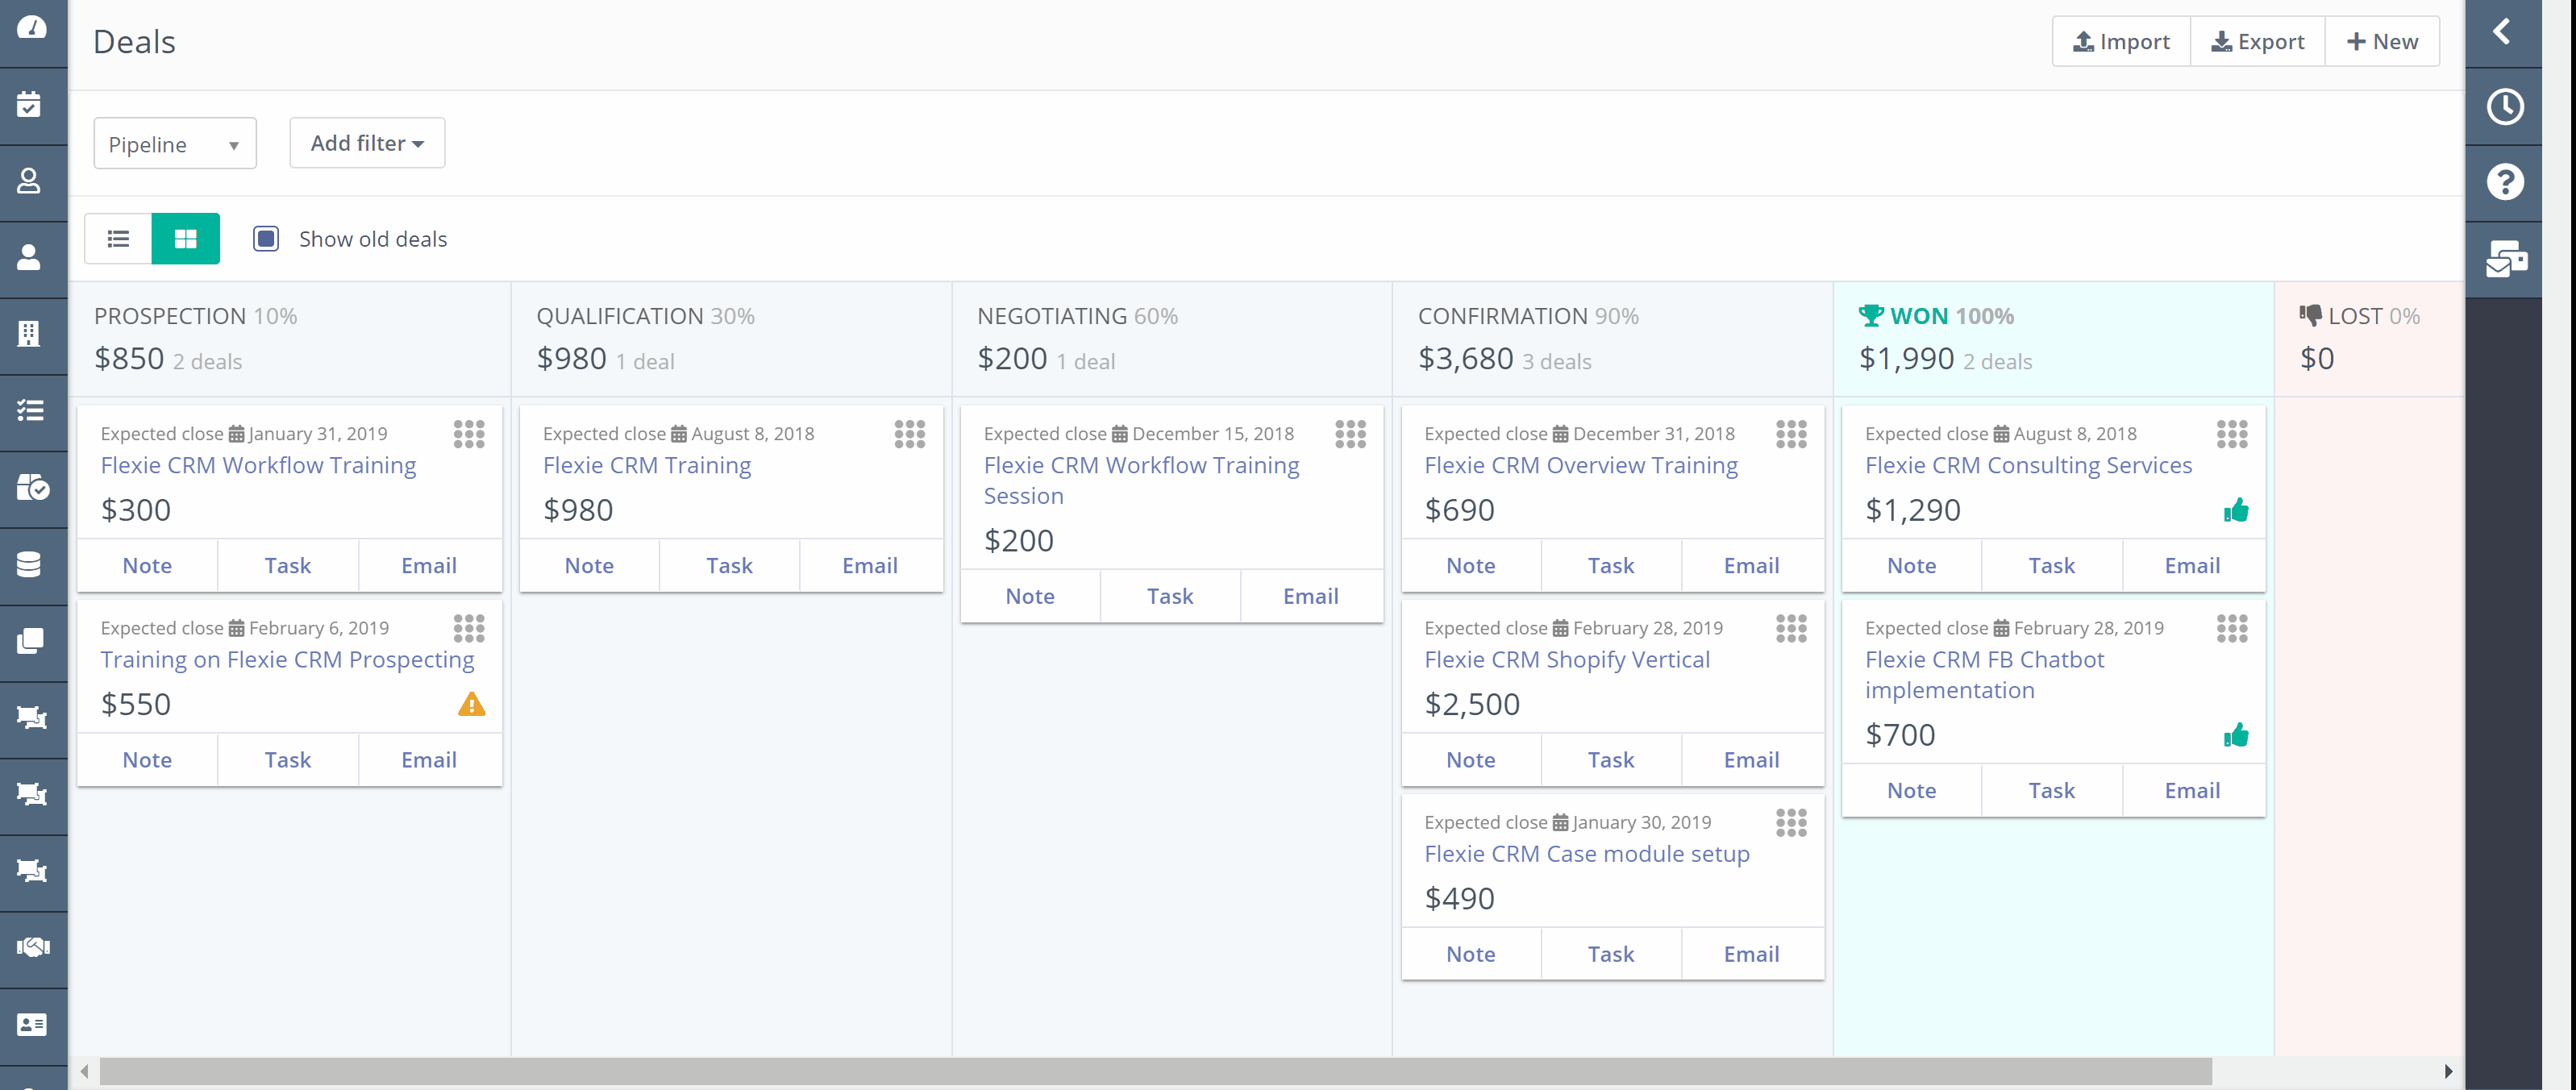Click the horizontal scrollbar thumb
The image size is (2576, 1090).
click(1156, 1071)
